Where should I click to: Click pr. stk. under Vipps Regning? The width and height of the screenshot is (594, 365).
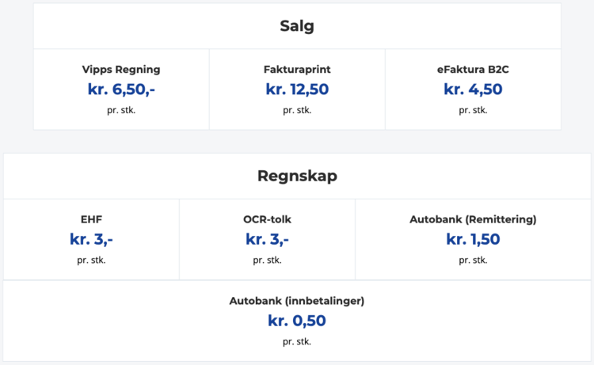(121, 110)
